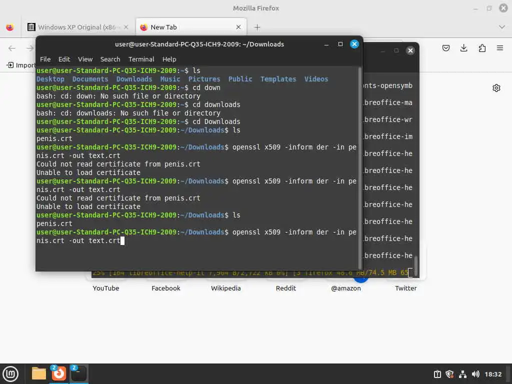Click 'Pictures' in ls output

(x=204, y=79)
